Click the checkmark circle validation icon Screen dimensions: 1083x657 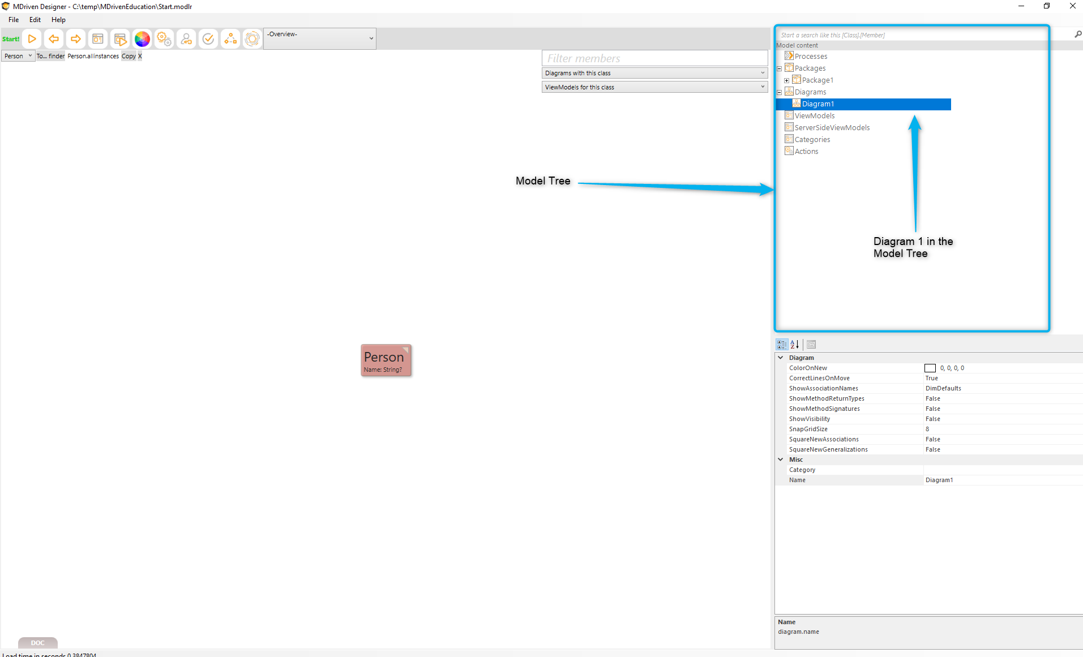click(208, 39)
